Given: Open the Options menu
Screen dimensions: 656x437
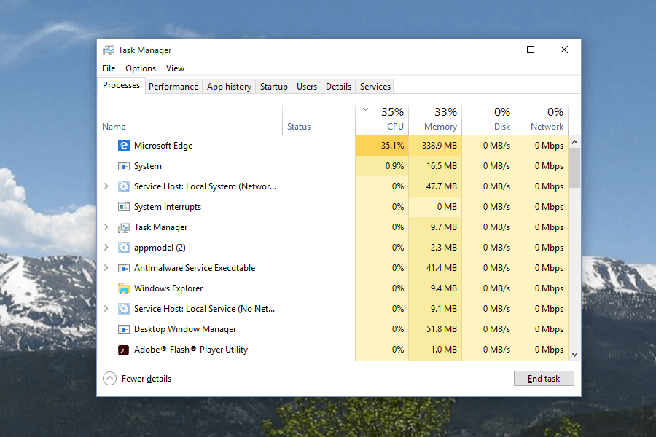Looking at the screenshot, I should 141,68.
